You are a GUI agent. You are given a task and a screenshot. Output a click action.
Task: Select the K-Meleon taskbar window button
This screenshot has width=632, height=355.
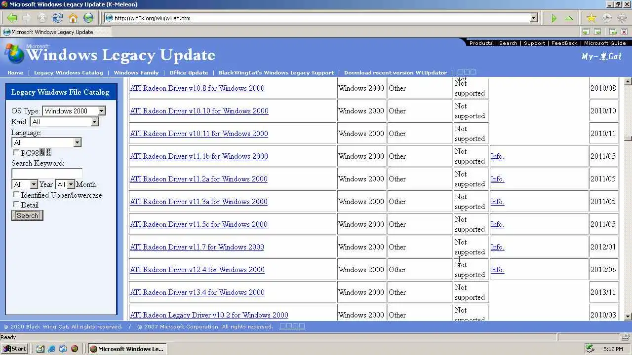(x=127, y=349)
